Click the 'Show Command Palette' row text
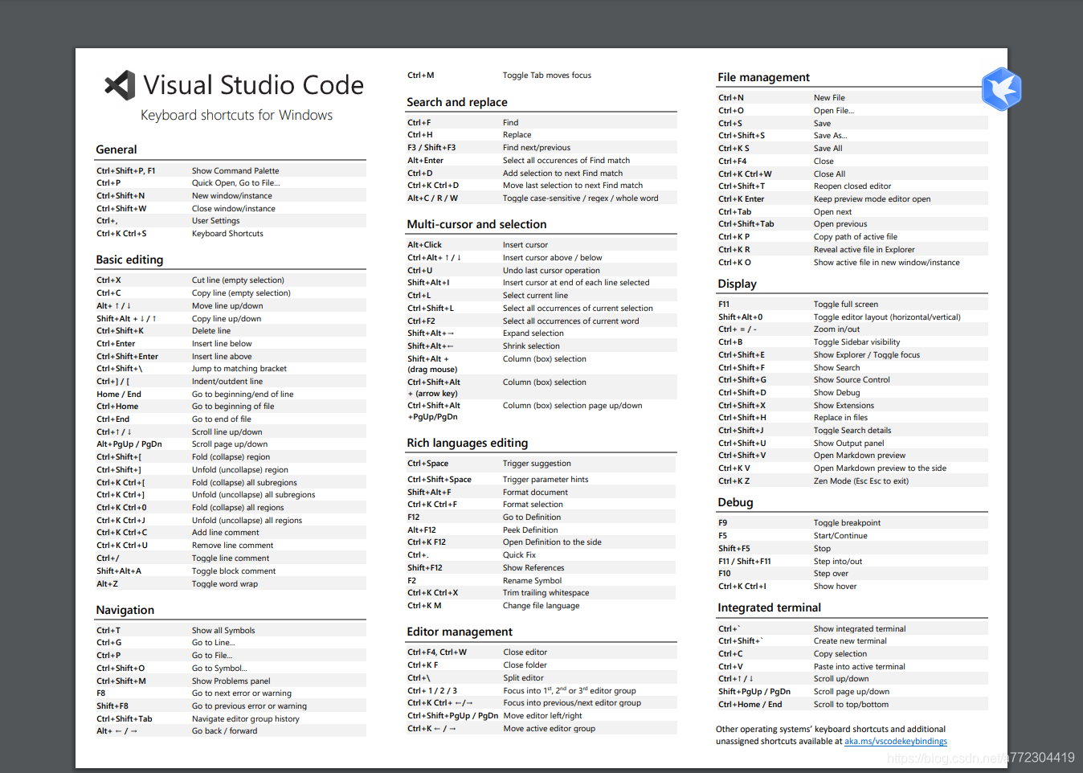Image resolution: width=1083 pixels, height=773 pixels. 235,170
